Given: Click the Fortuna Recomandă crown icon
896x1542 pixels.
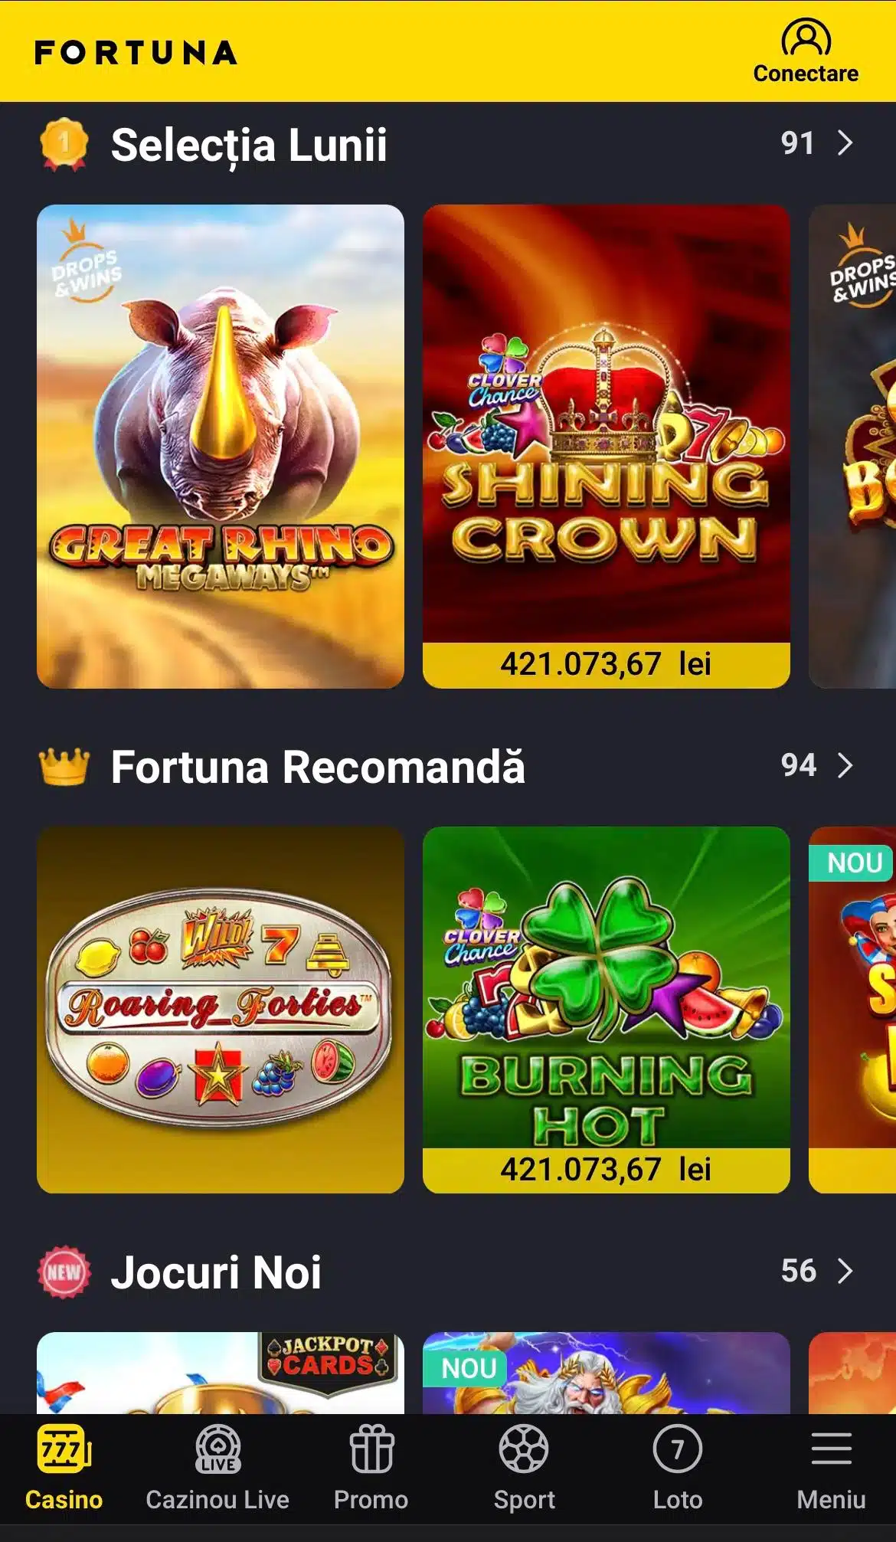Looking at the screenshot, I should [x=64, y=767].
